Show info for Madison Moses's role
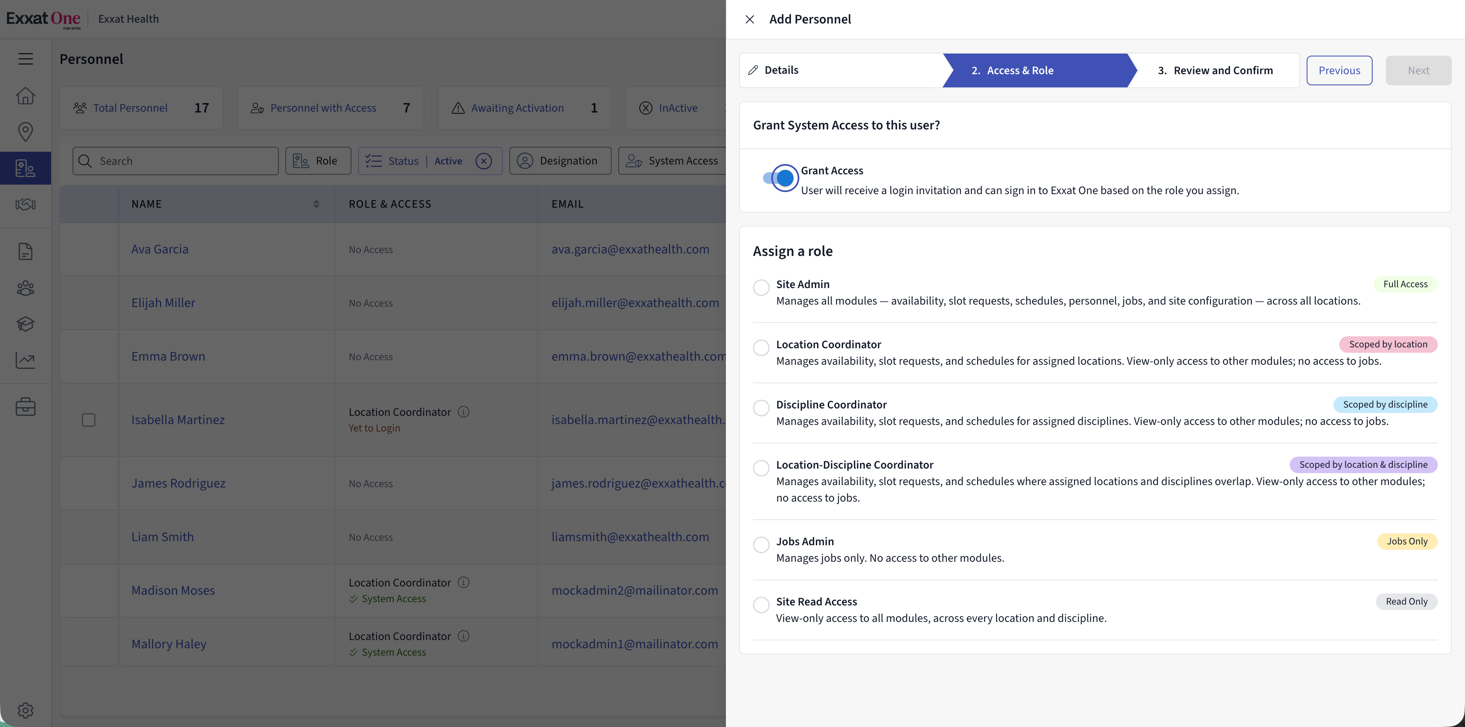Image resolution: width=1465 pixels, height=727 pixels. pos(464,582)
